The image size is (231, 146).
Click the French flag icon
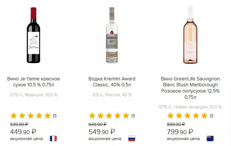tap(53, 139)
